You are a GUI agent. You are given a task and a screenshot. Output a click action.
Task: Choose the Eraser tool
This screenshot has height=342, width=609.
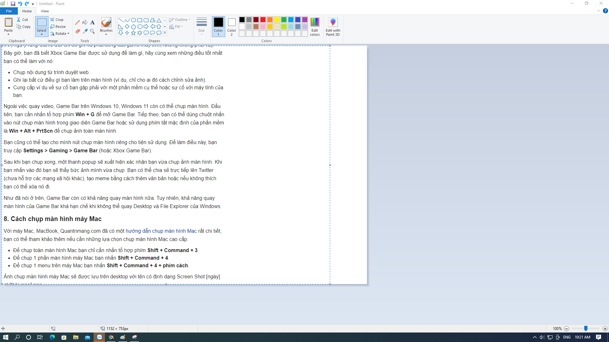77,31
